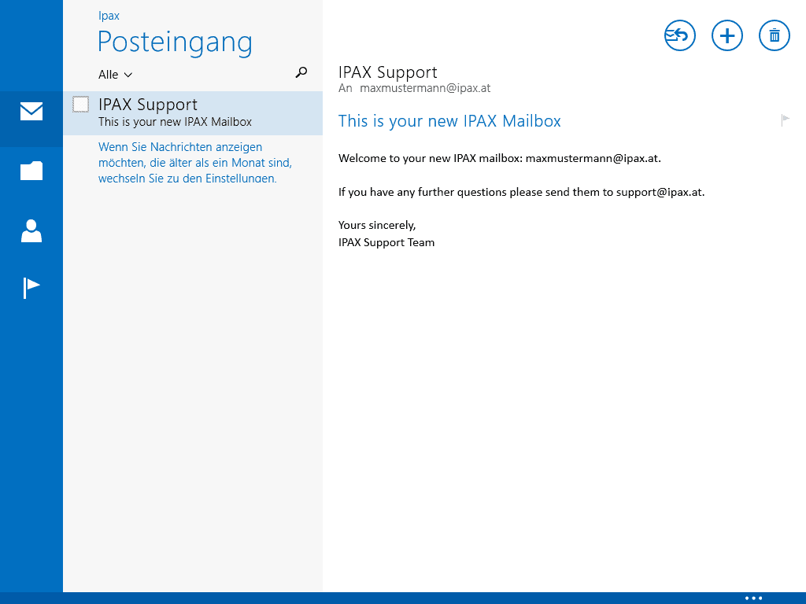This screenshot has width=806, height=604.
Task: Show flagged messages from sidebar flag icon
Action: (x=31, y=288)
